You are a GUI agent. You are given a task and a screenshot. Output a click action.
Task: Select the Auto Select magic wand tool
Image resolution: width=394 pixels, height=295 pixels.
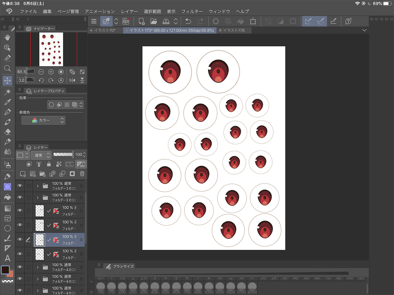click(x=8, y=92)
